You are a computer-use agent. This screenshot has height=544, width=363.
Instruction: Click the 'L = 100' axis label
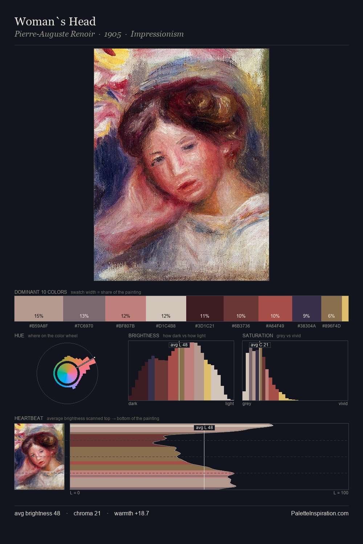coord(341,493)
